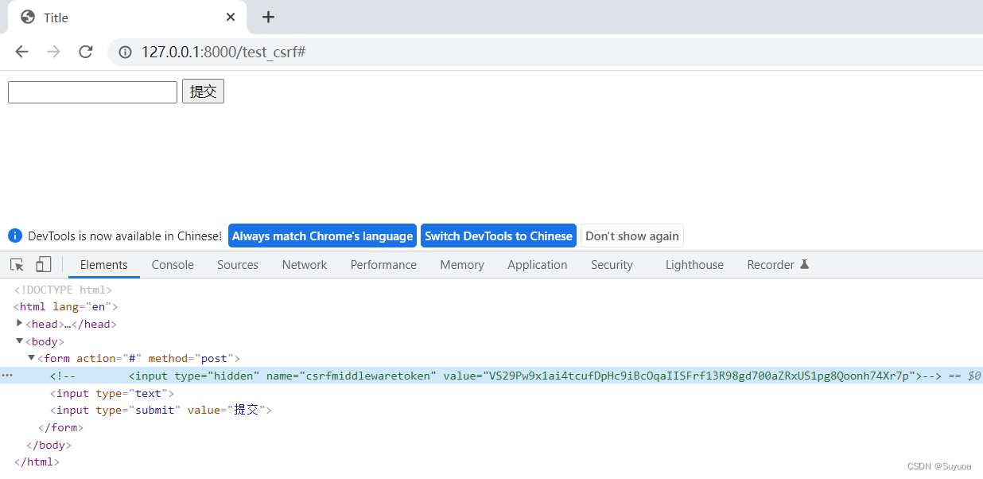983x479 pixels.
Task: Reload the page with refresh icon
Action: pyautogui.click(x=86, y=52)
